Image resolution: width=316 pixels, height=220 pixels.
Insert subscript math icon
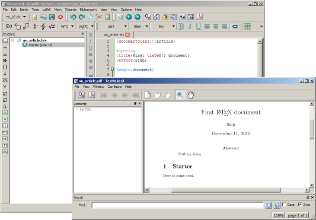pyautogui.click(x=17, y=27)
